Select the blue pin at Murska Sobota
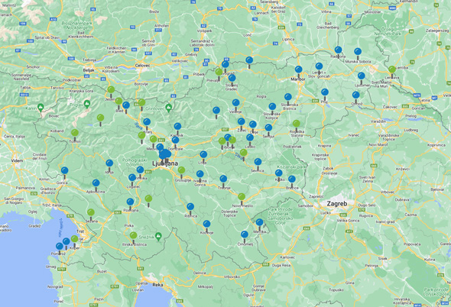This screenshot has width=451, height=307. (358, 53)
